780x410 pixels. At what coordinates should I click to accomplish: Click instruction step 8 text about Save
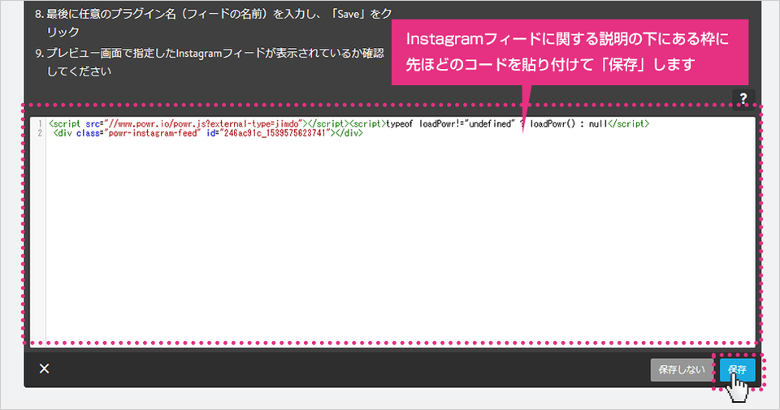(x=214, y=23)
